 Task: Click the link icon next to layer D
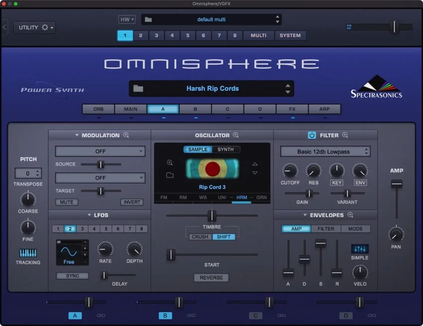coord(372,316)
